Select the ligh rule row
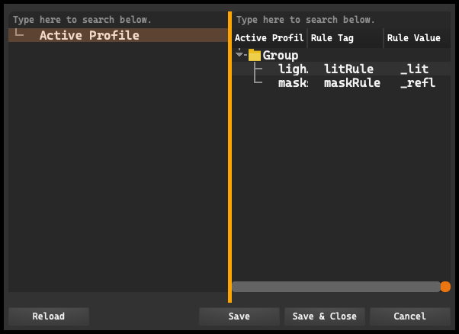 pyautogui.click(x=342, y=69)
